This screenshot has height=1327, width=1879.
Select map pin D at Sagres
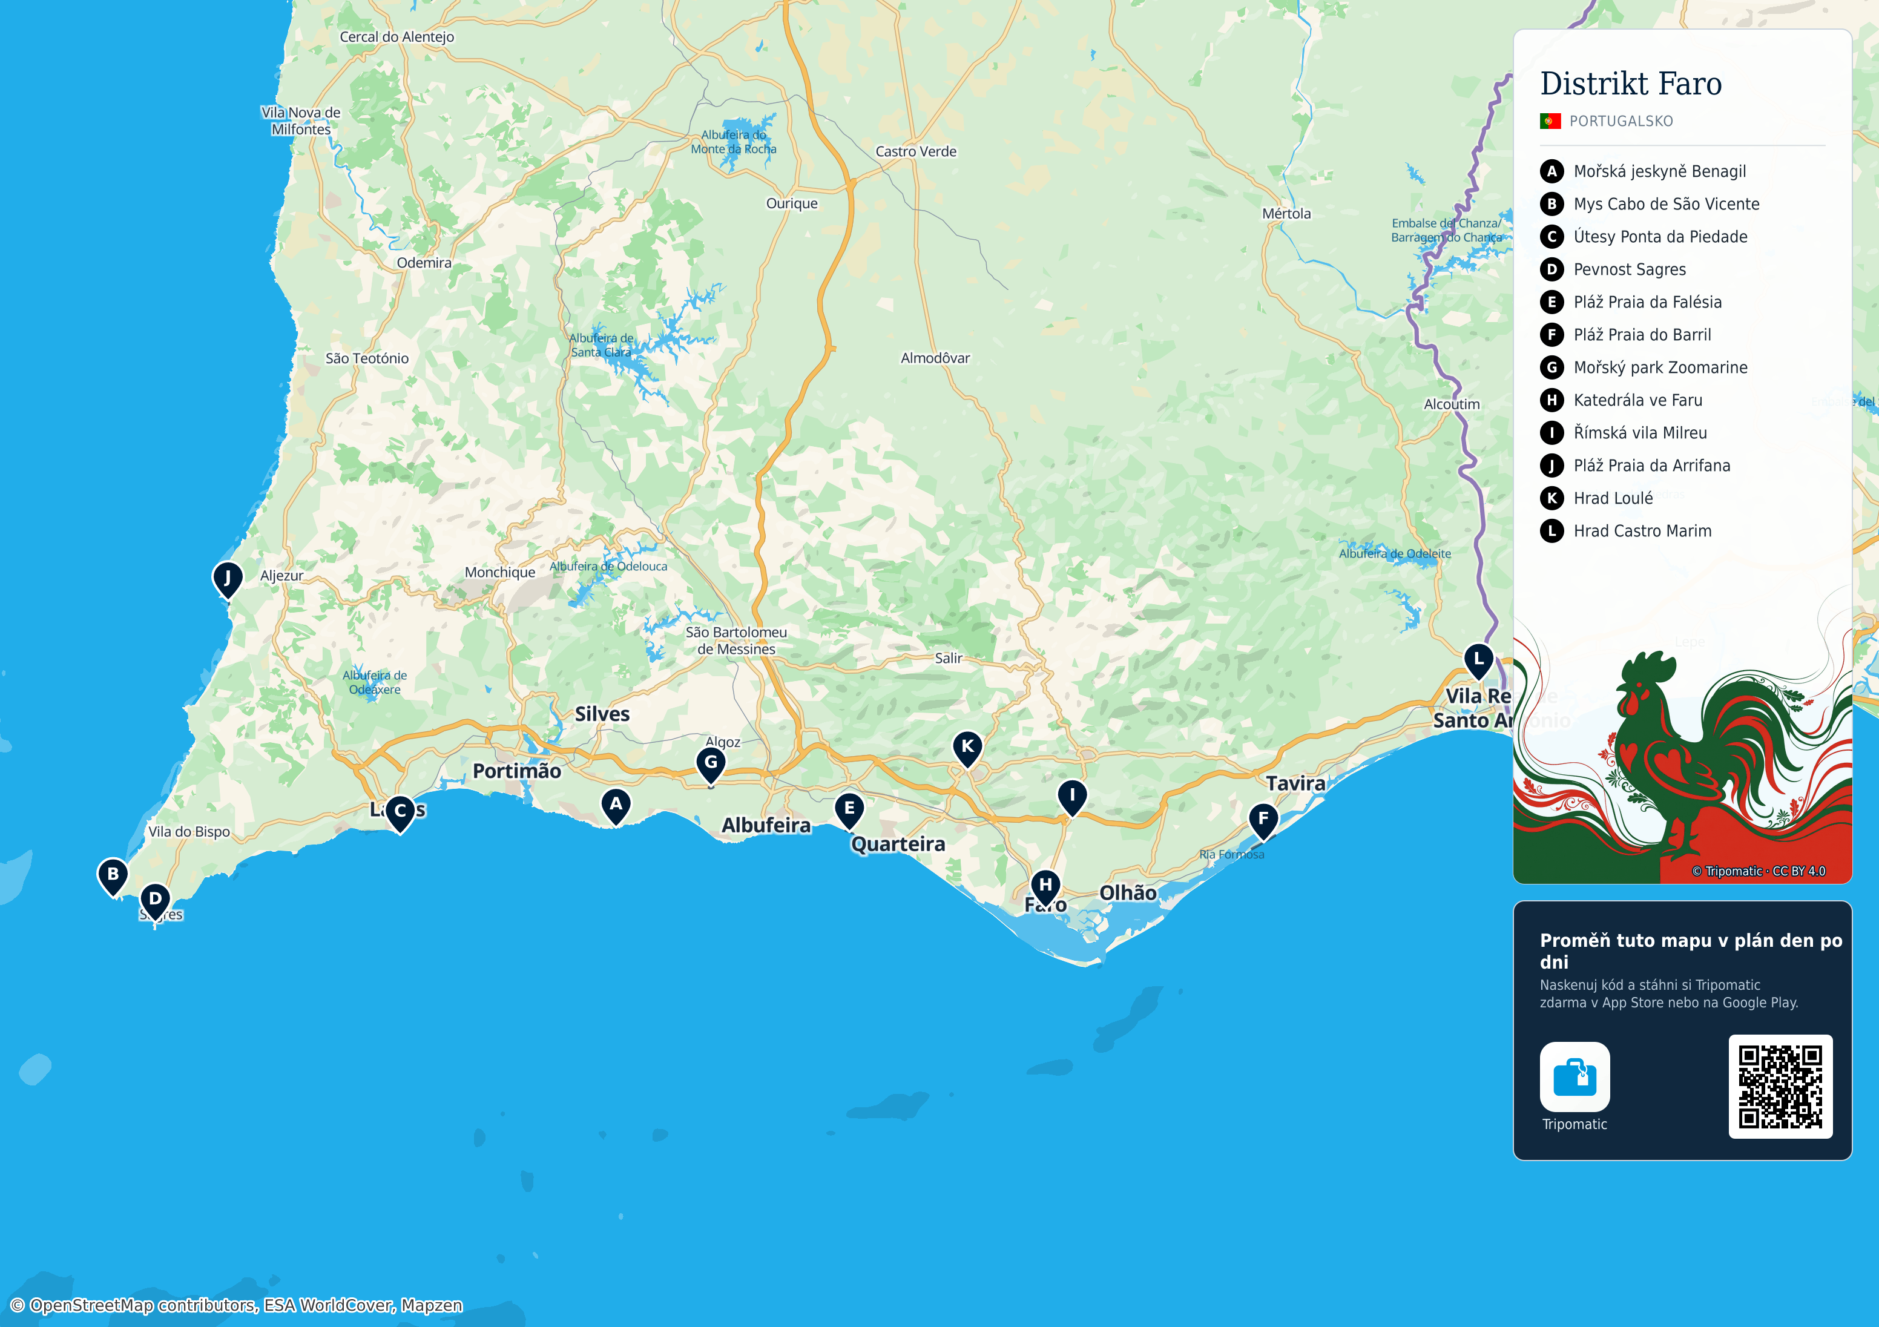(156, 901)
